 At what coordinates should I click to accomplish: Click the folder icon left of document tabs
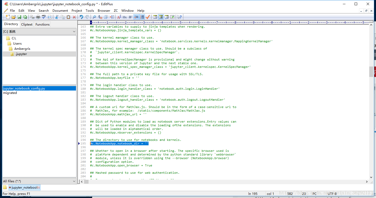click(x=5, y=187)
